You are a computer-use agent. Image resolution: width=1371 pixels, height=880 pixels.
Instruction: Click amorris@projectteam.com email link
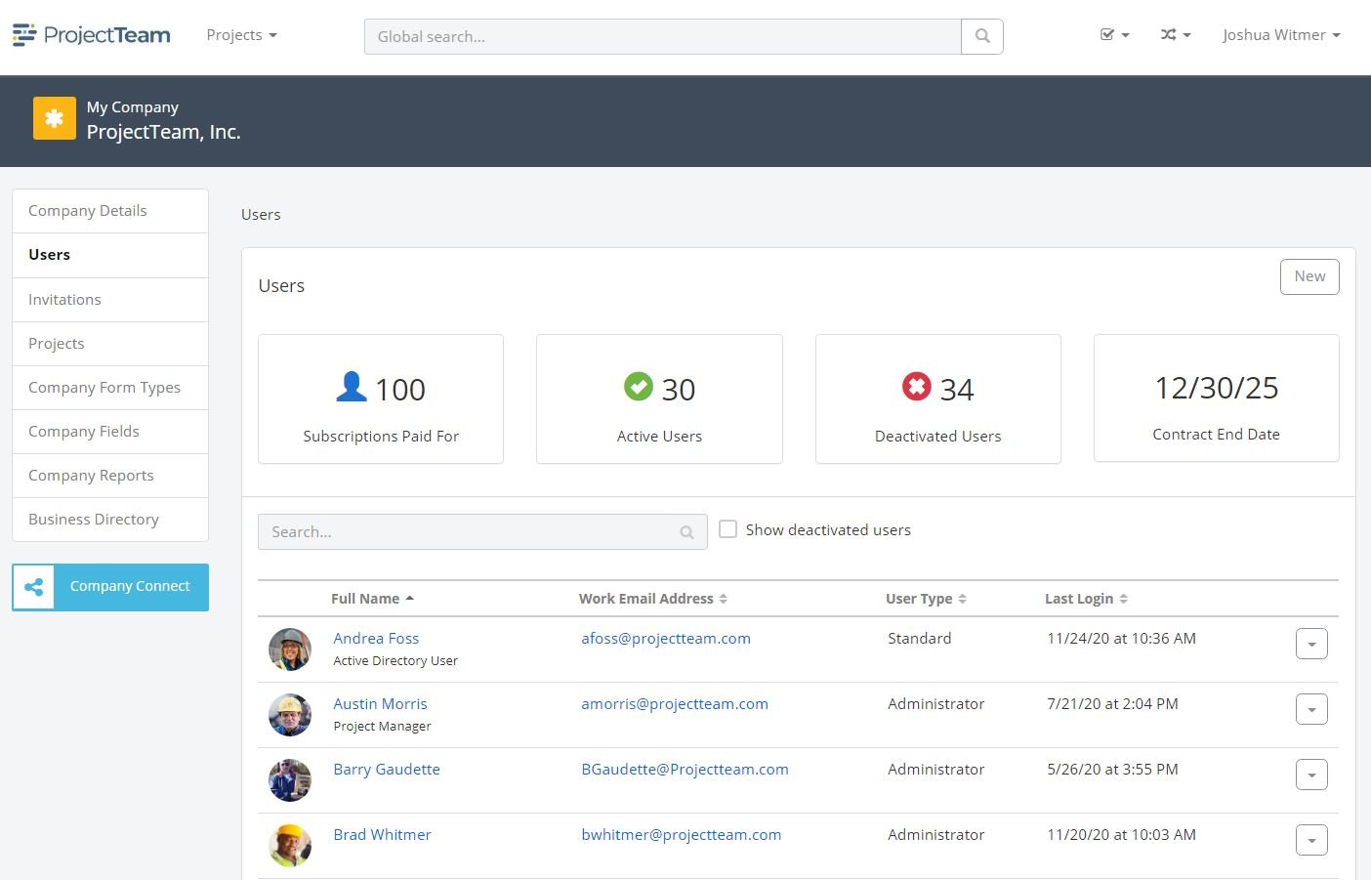pyautogui.click(x=675, y=704)
